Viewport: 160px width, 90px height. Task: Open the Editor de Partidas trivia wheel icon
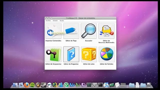point(107,54)
